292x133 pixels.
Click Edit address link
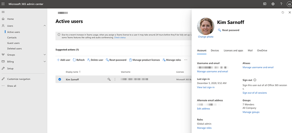pos(204,109)
